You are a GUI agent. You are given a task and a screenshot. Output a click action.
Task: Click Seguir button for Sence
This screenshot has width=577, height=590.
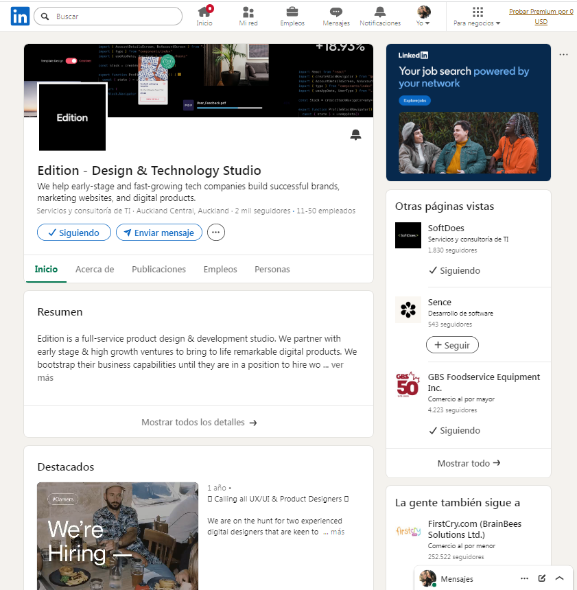[452, 345]
